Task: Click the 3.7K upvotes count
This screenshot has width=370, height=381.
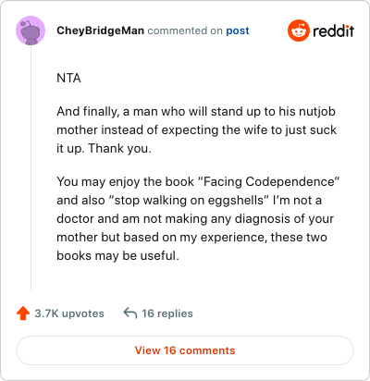Action: coord(69,313)
